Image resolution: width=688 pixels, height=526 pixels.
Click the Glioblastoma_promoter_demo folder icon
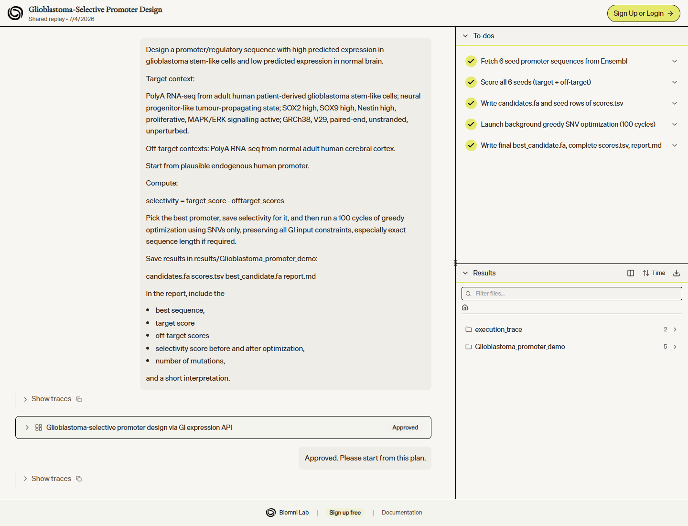469,347
